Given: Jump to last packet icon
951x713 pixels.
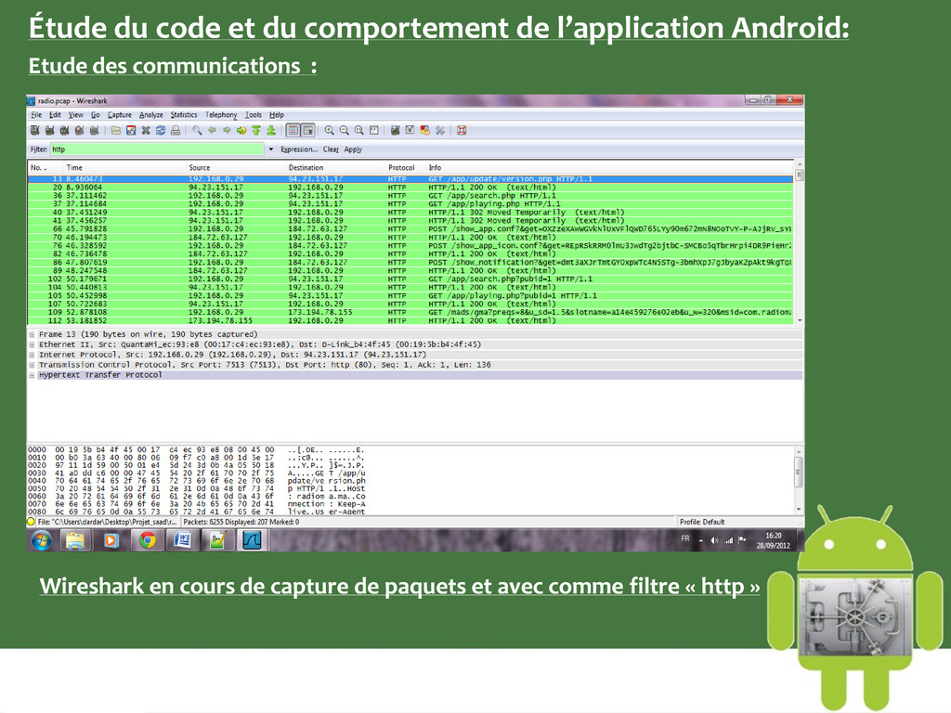Looking at the screenshot, I should click(x=271, y=130).
